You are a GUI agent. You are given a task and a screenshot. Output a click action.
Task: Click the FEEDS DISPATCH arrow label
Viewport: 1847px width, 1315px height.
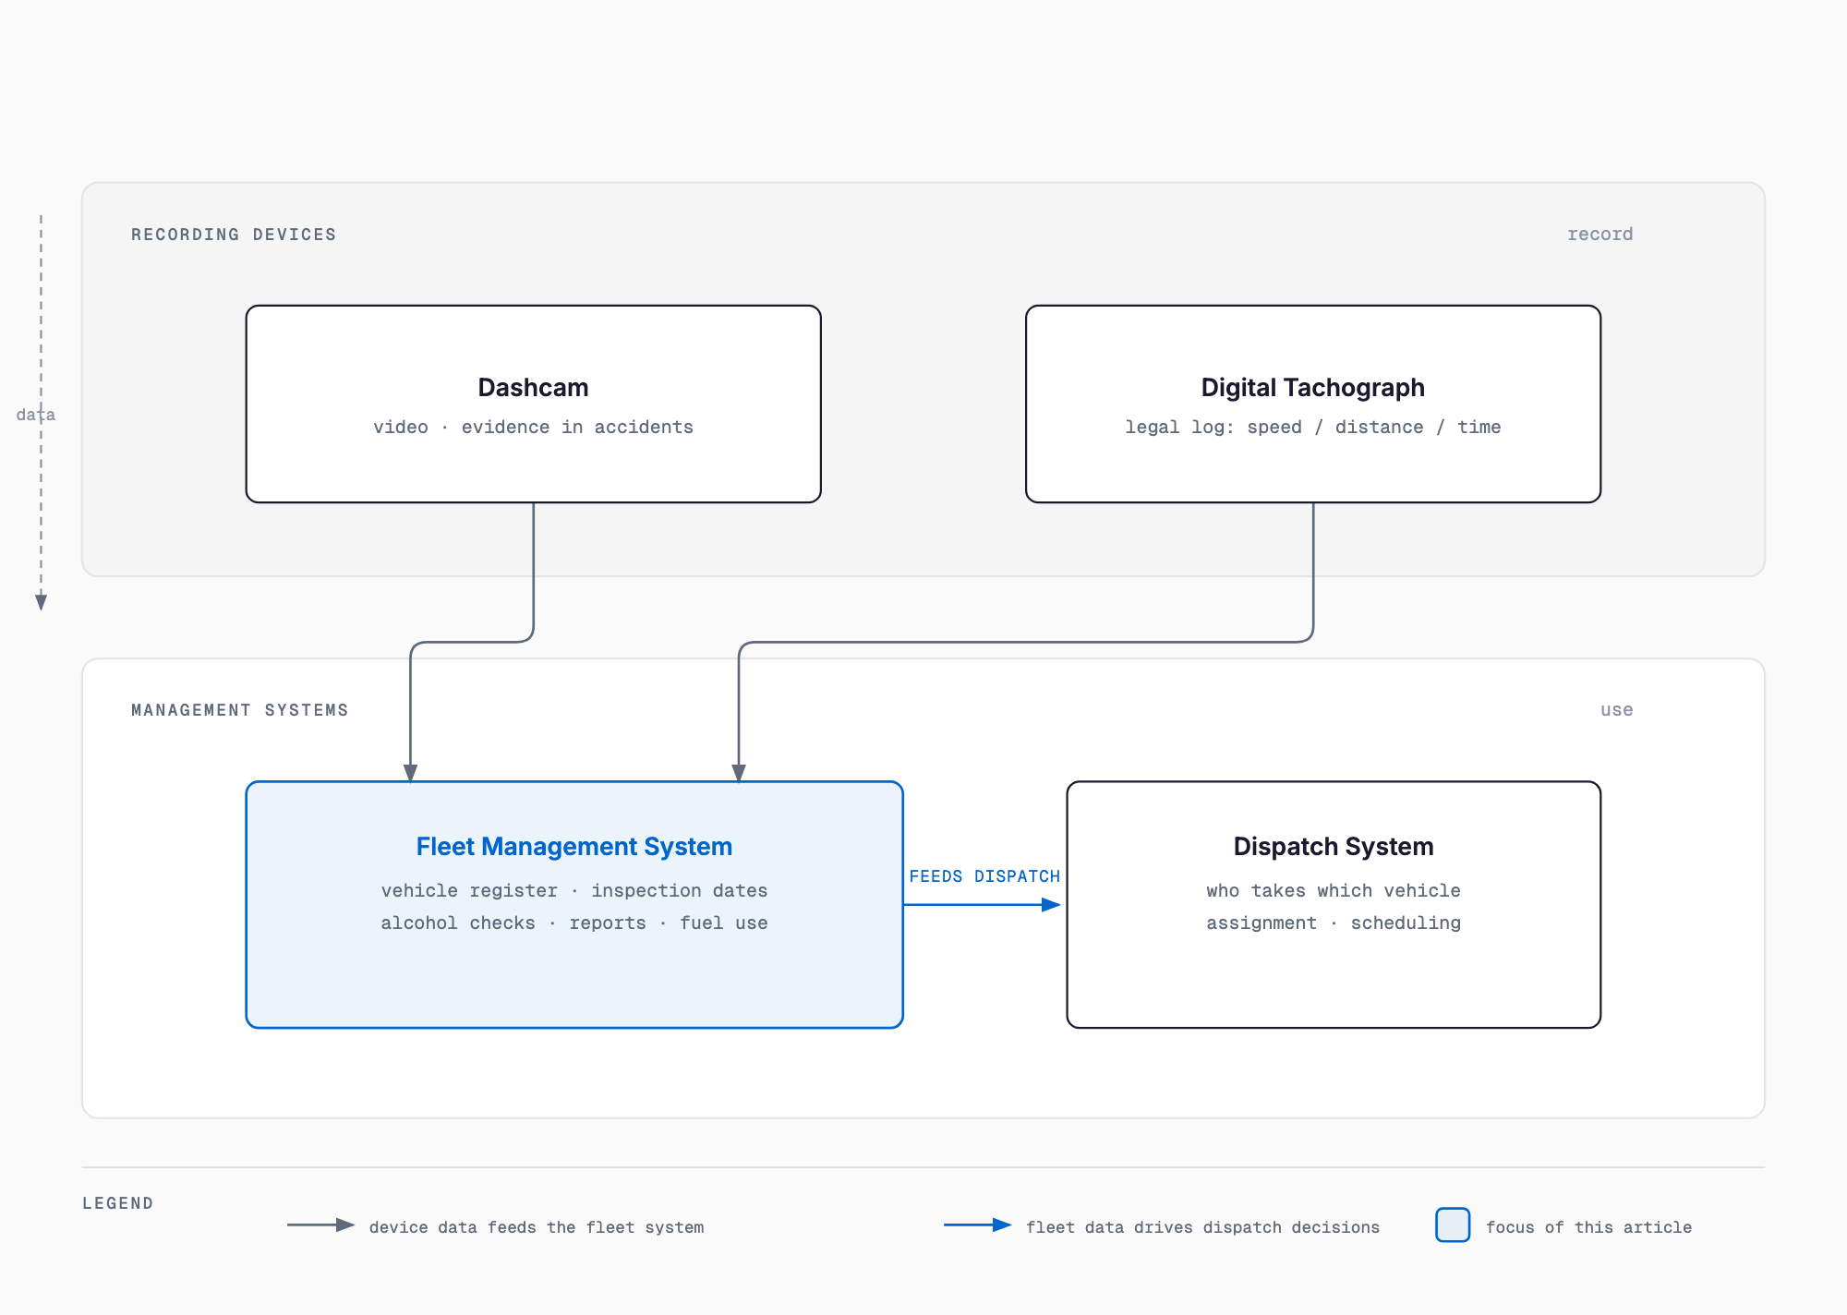point(984,876)
